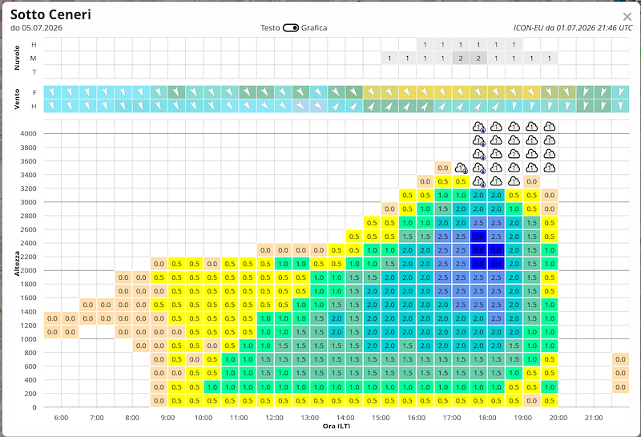The width and height of the screenshot is (641, 437).
Task: Click cloud icon above 4000 m in 18:00–18:30 column
Action: (496, 127)
